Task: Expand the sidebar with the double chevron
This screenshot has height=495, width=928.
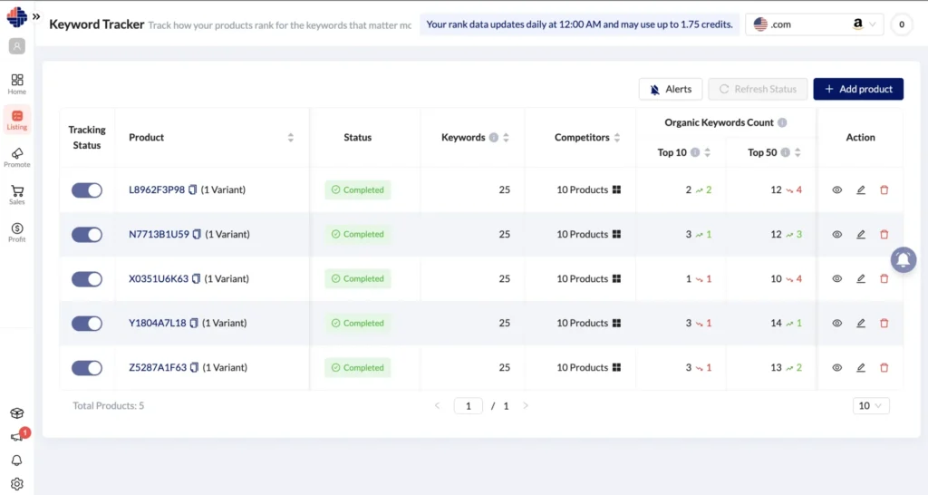Action: [x=36, y=16]
